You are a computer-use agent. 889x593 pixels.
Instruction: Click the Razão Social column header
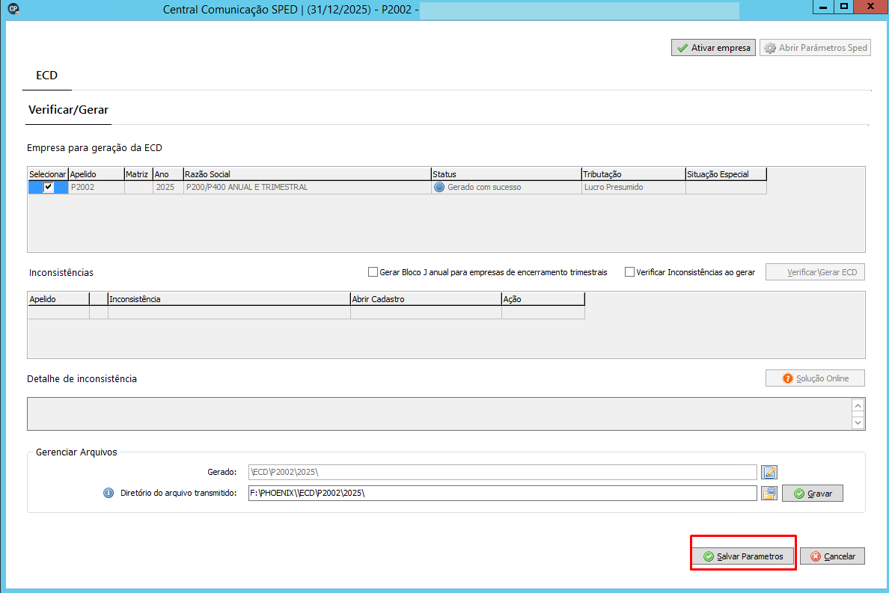[x=308, y=174]
